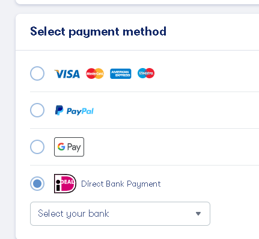
Task: Open the Select your bank dropdown
Action: [120, 214]
